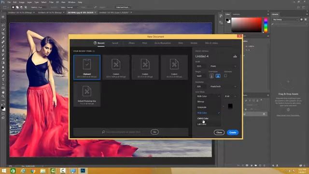Click Photoshop icon in Windows taskbar
The height and width of the screenshot is (174, 309).
coord(83,171)
